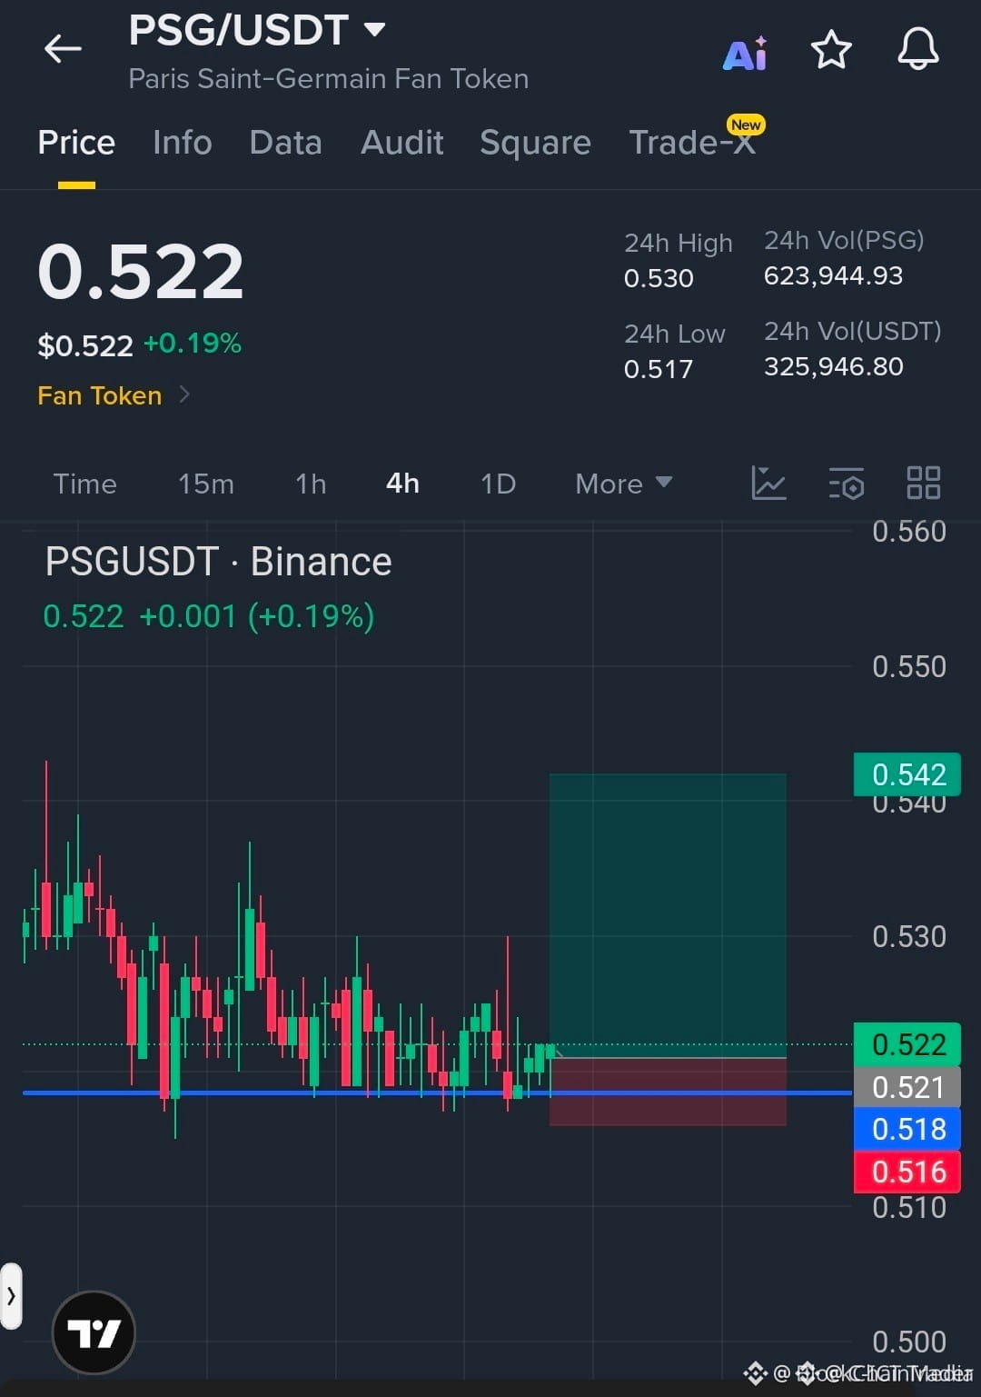
Task: Open the AI assistant icon
Action: click(745, 53)
